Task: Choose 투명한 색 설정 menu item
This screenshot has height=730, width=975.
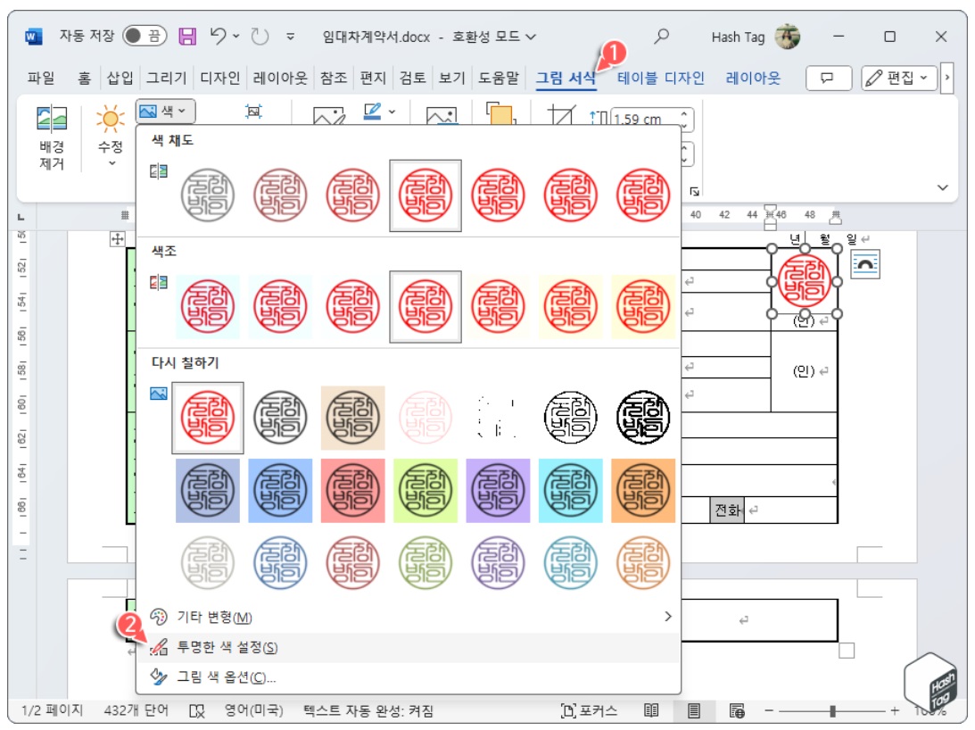Action: 409,647
